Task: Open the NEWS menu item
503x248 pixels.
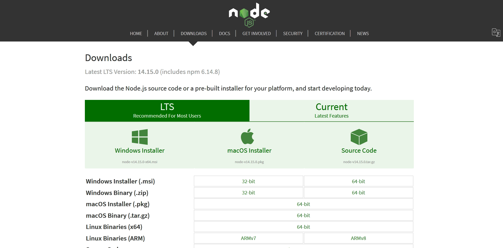Action: pyautogui.click(x=363, y=33)
